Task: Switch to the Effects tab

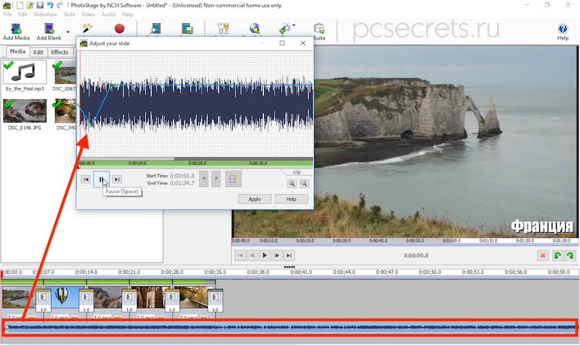Action: (59, 52)
